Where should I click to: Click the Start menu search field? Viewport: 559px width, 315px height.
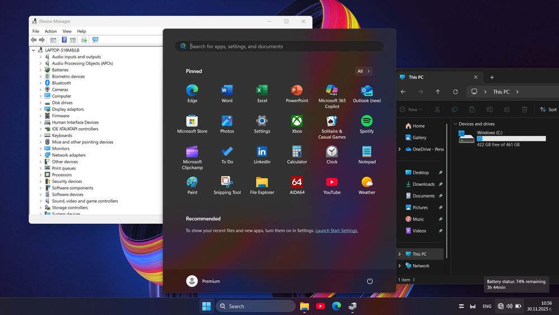pyautogui.click(x=279, y=46)
